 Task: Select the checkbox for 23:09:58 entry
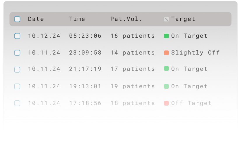[17, 53]
